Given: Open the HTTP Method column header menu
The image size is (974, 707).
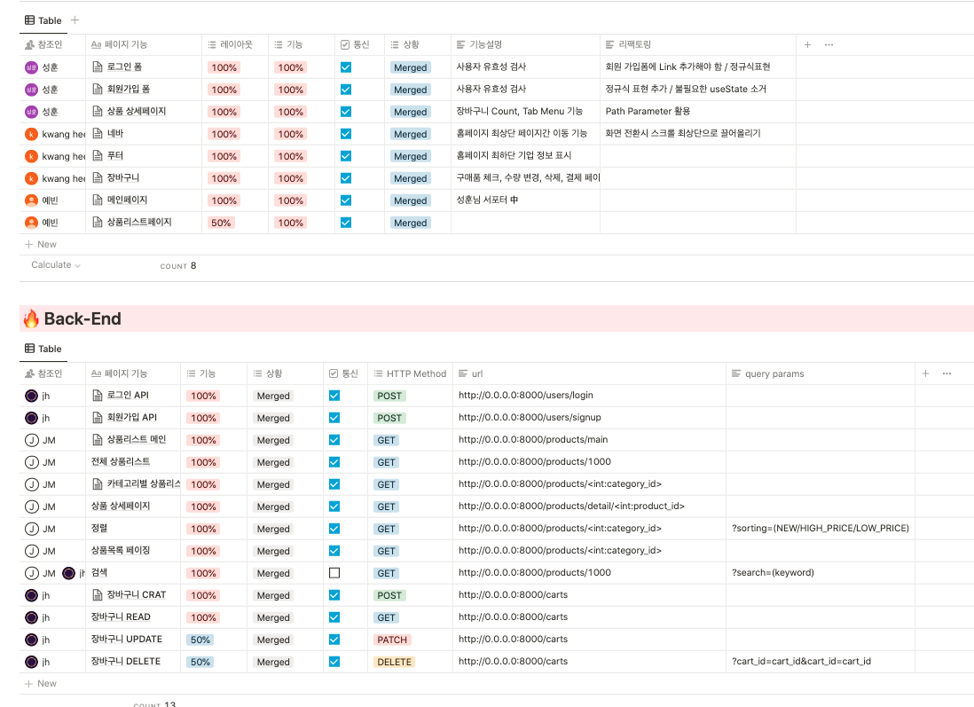Looking at the screenshot, I should point(410,373).
